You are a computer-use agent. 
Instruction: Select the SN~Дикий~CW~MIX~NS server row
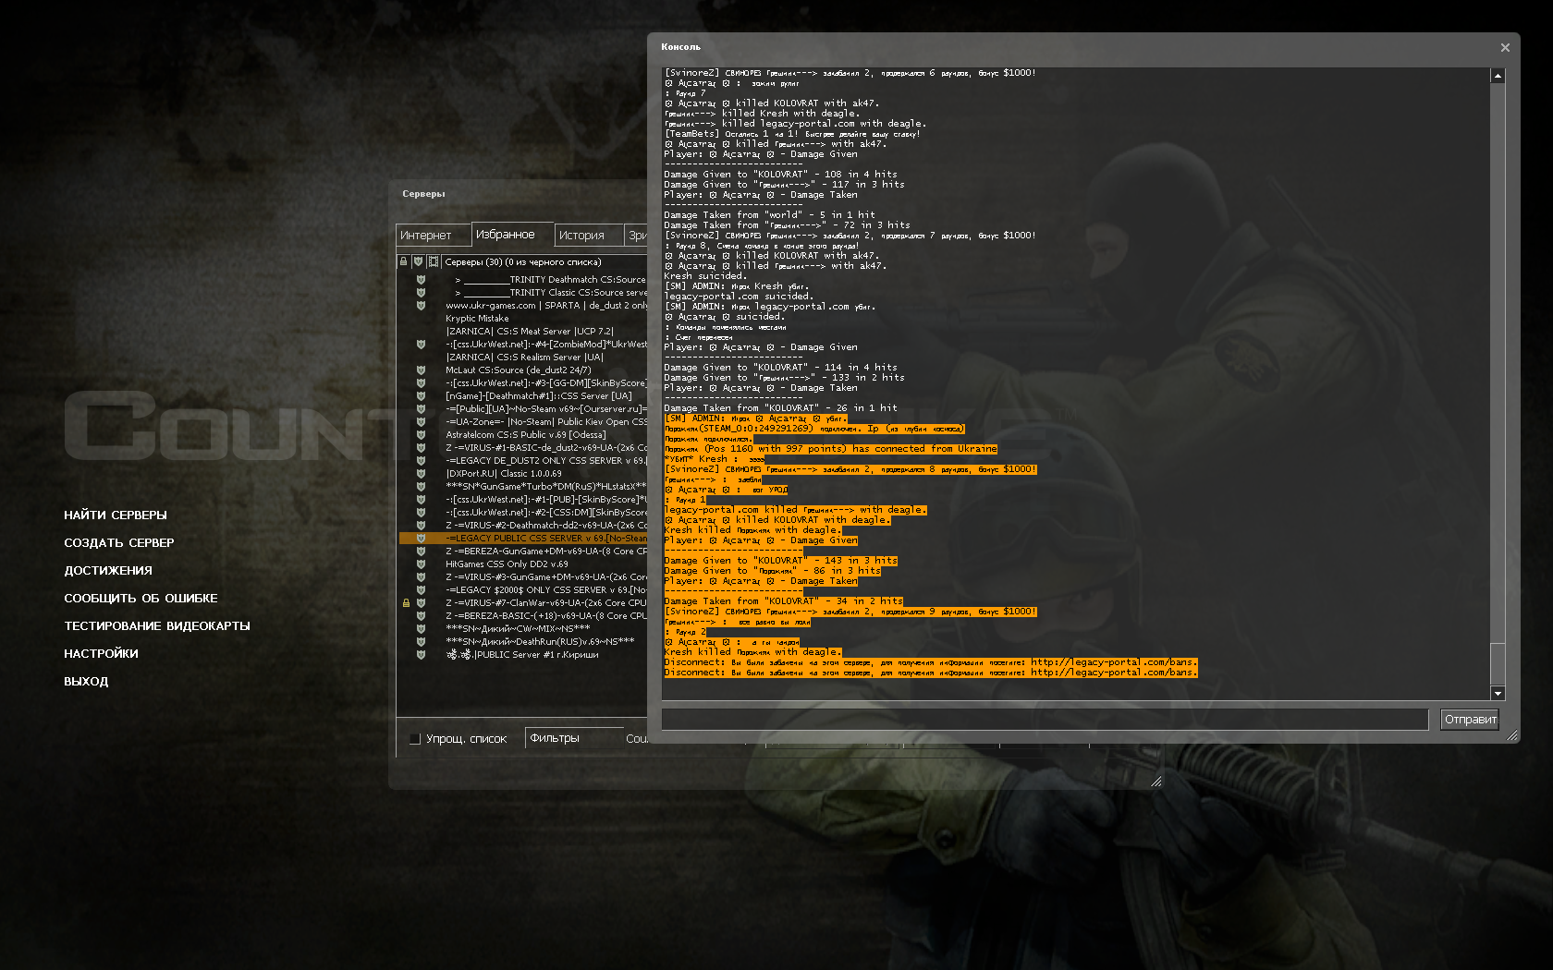pyautogui.click(x=523, y=629)
